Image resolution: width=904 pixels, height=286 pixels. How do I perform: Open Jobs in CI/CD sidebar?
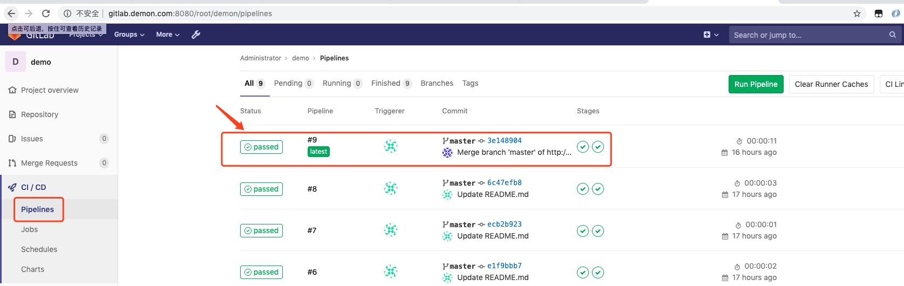pos(30,229)
